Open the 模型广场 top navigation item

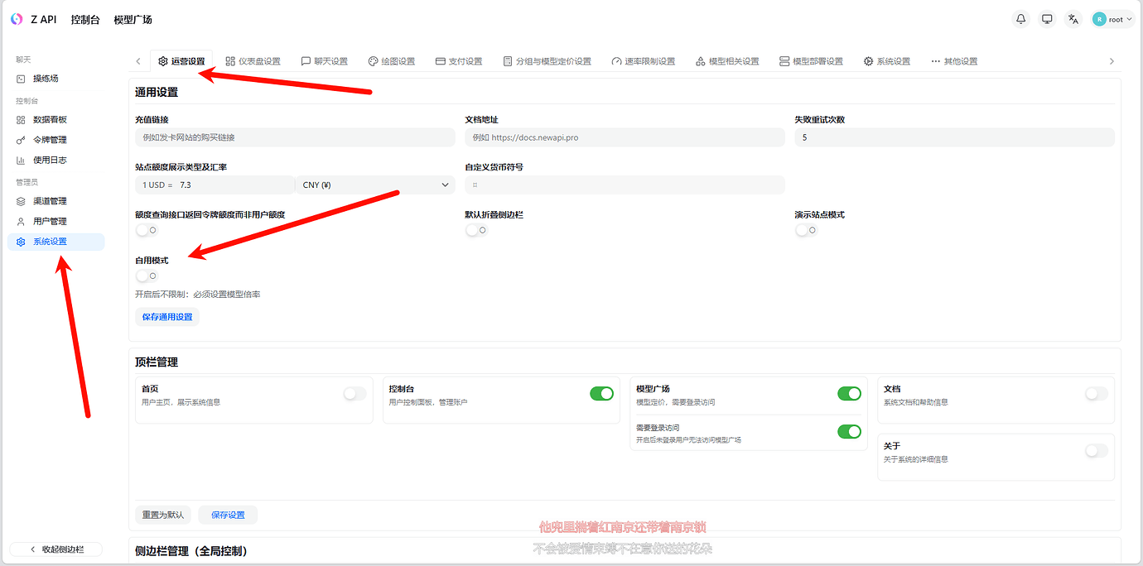click(133, 20)
